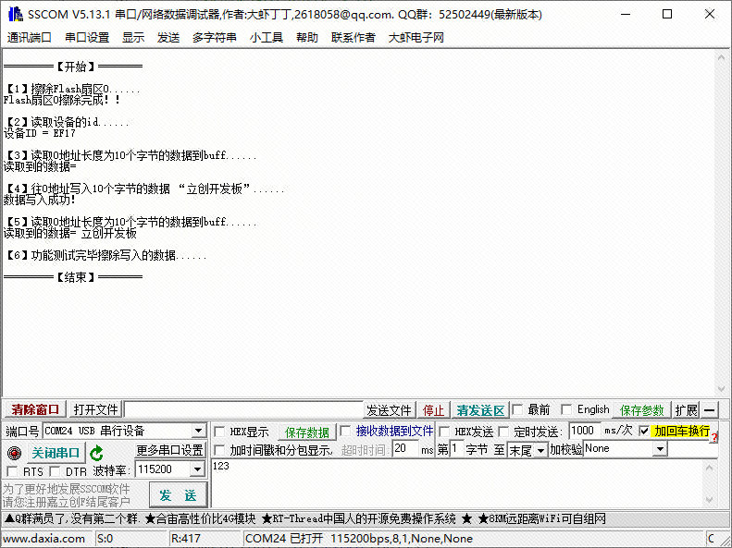
Task: Click the 清除窗口 button
Action: pyautogui.click(x=35, y=410)
